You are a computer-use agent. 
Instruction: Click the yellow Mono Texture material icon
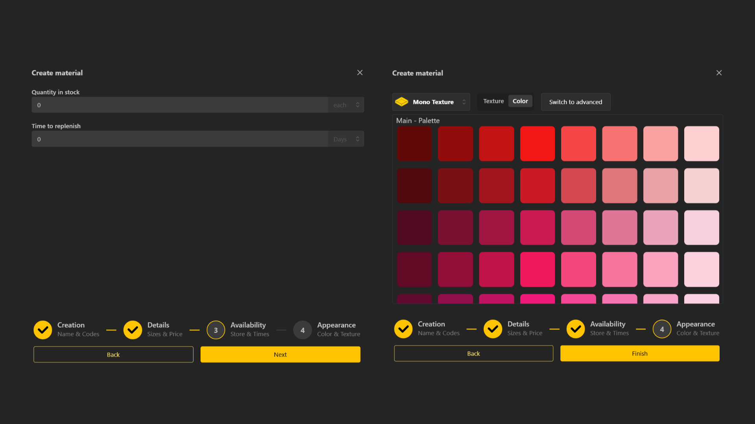click(401, 102)
